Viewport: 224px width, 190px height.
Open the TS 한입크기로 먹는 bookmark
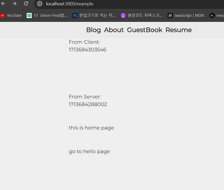(x=94, y=16)
